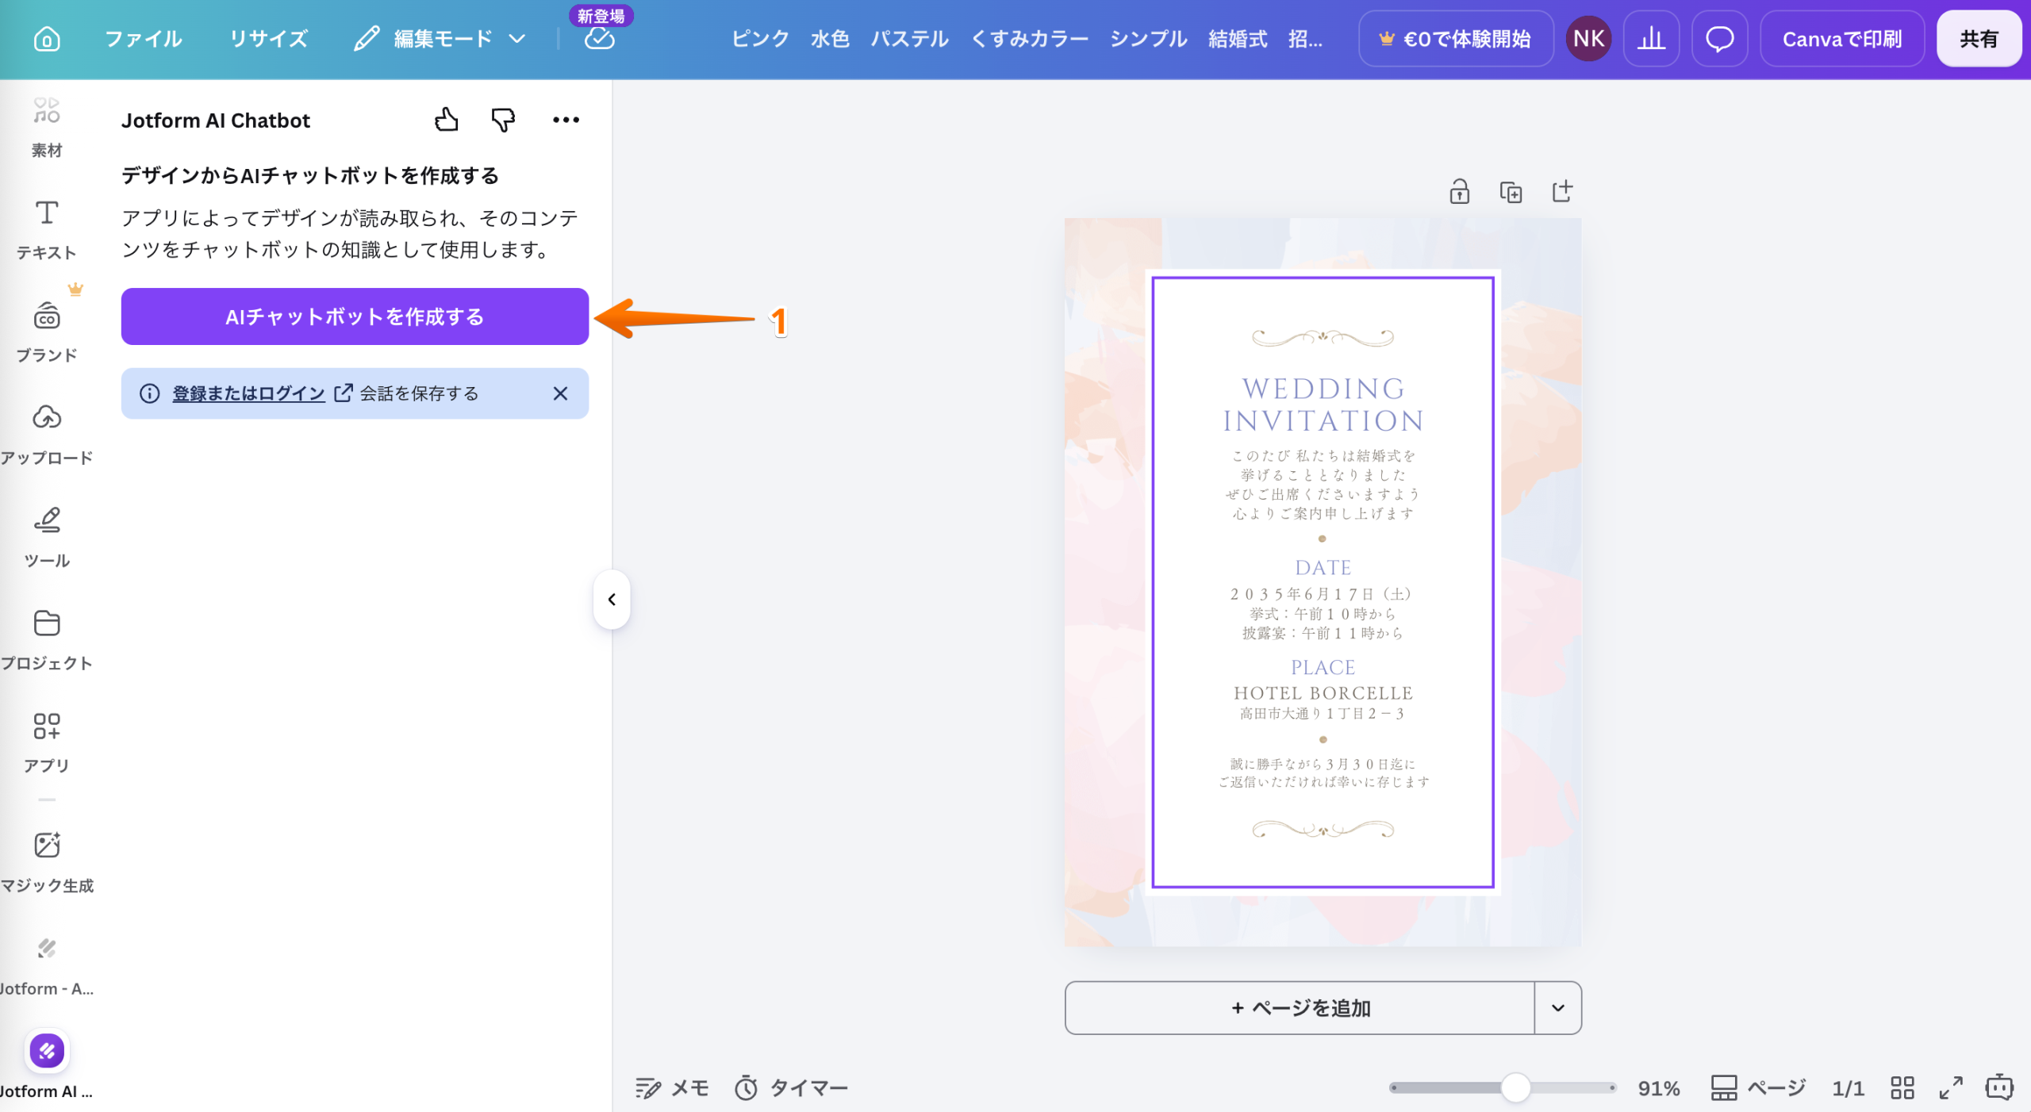Screen dimensions: 2031x1112
Task: Select the WEDDING INVITATION heading
Action: [x=1323, y=405]
